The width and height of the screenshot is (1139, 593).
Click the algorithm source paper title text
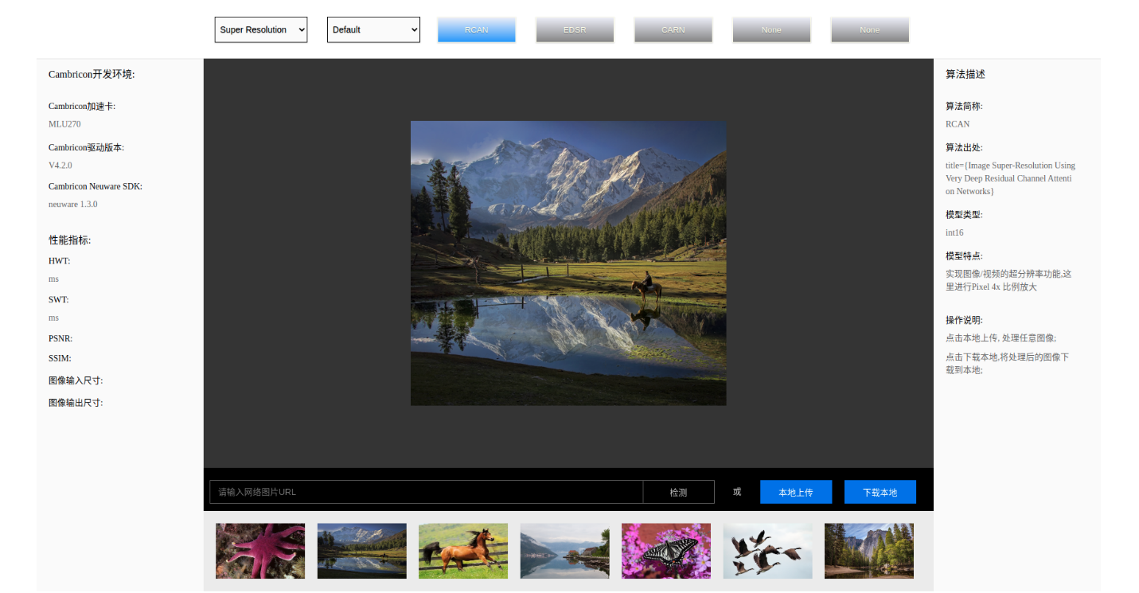[1009, 178]
